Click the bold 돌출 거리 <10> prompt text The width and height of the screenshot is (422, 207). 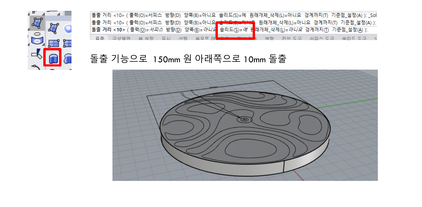[x=108, y=30]
